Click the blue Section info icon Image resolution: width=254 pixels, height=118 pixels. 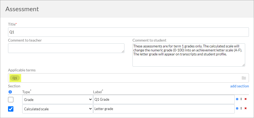pyautogui.click(x=10, y=92)
